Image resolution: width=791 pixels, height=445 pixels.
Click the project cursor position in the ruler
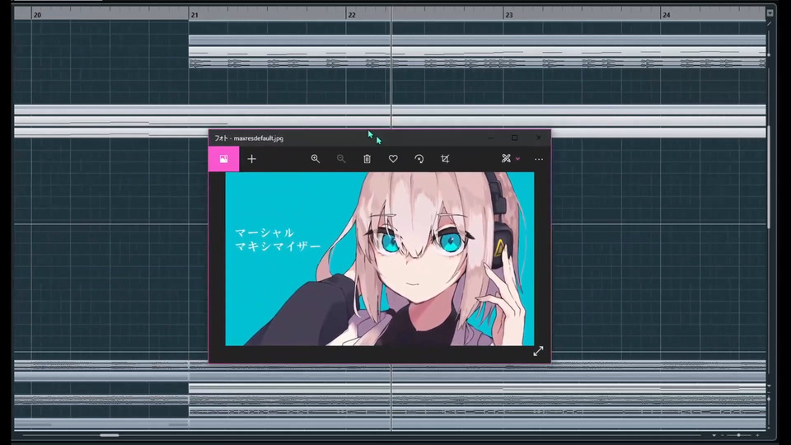tap(391, 14)
